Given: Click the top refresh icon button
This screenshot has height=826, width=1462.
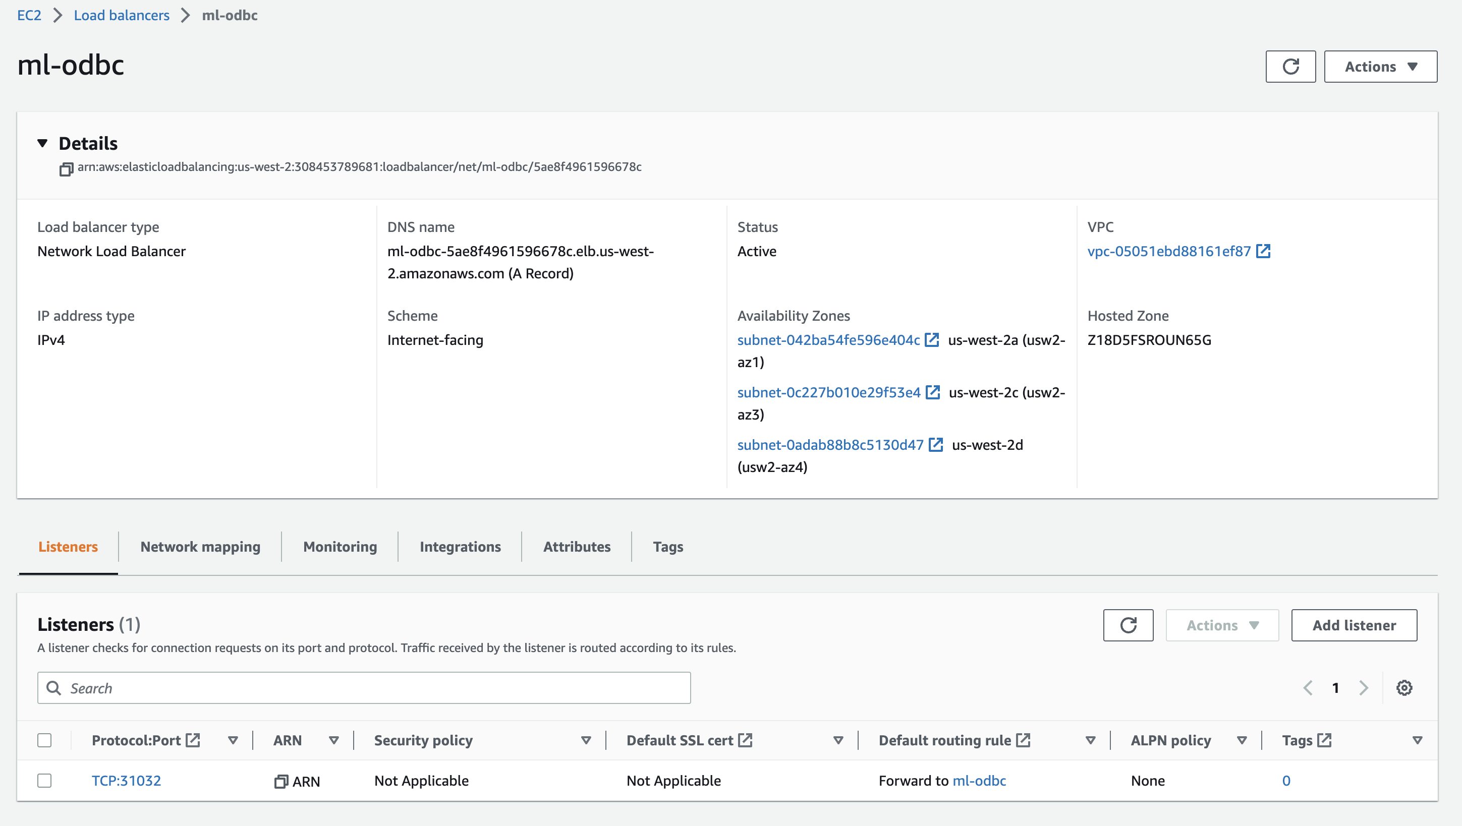Looking at the screenshot, I should click(x=1290, y=67).
